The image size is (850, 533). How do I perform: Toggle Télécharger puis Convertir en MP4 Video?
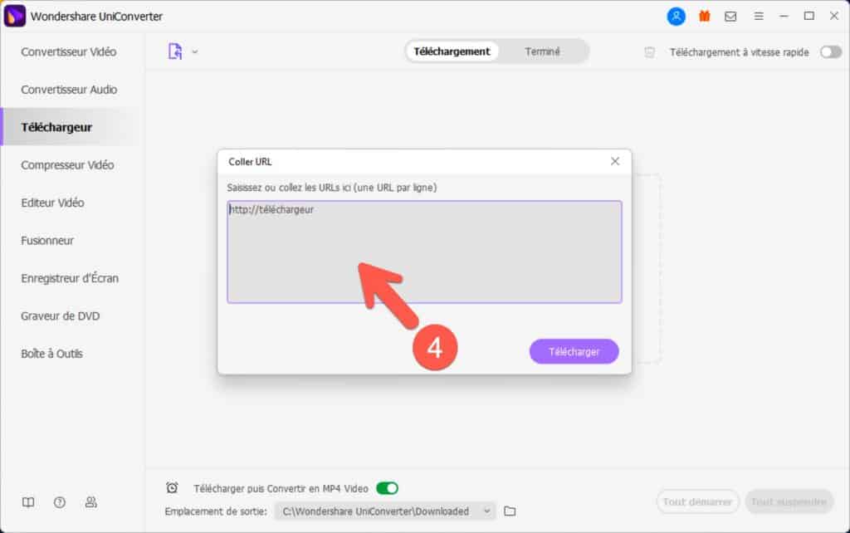387,488
